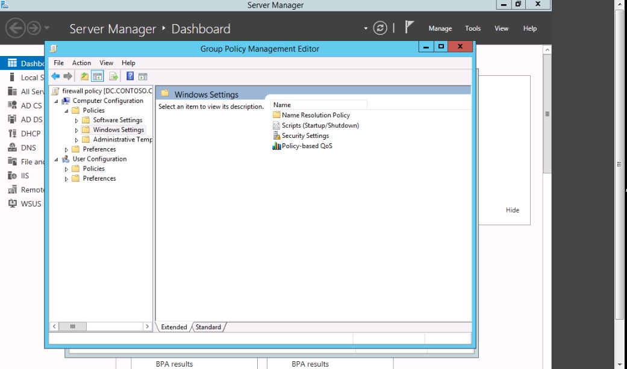Select the Policy-based QoS entry

coord(307,146)
